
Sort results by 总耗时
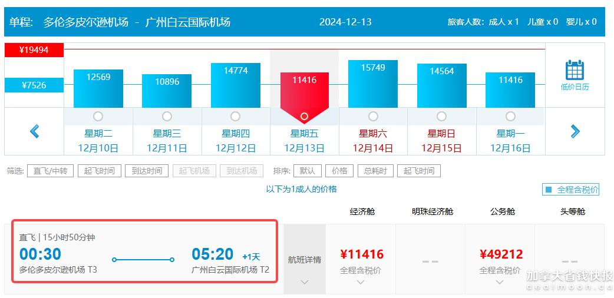[375, 171]
